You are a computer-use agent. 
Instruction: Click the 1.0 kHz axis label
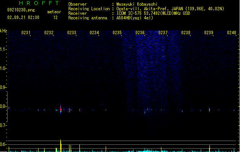click(3, 68)
